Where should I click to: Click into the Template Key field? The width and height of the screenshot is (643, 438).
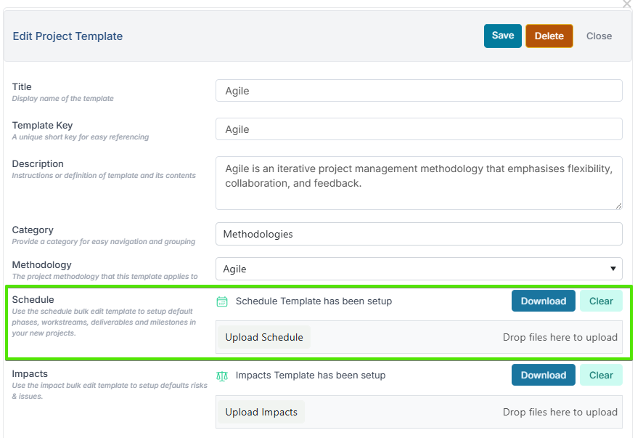coord(419,129)
